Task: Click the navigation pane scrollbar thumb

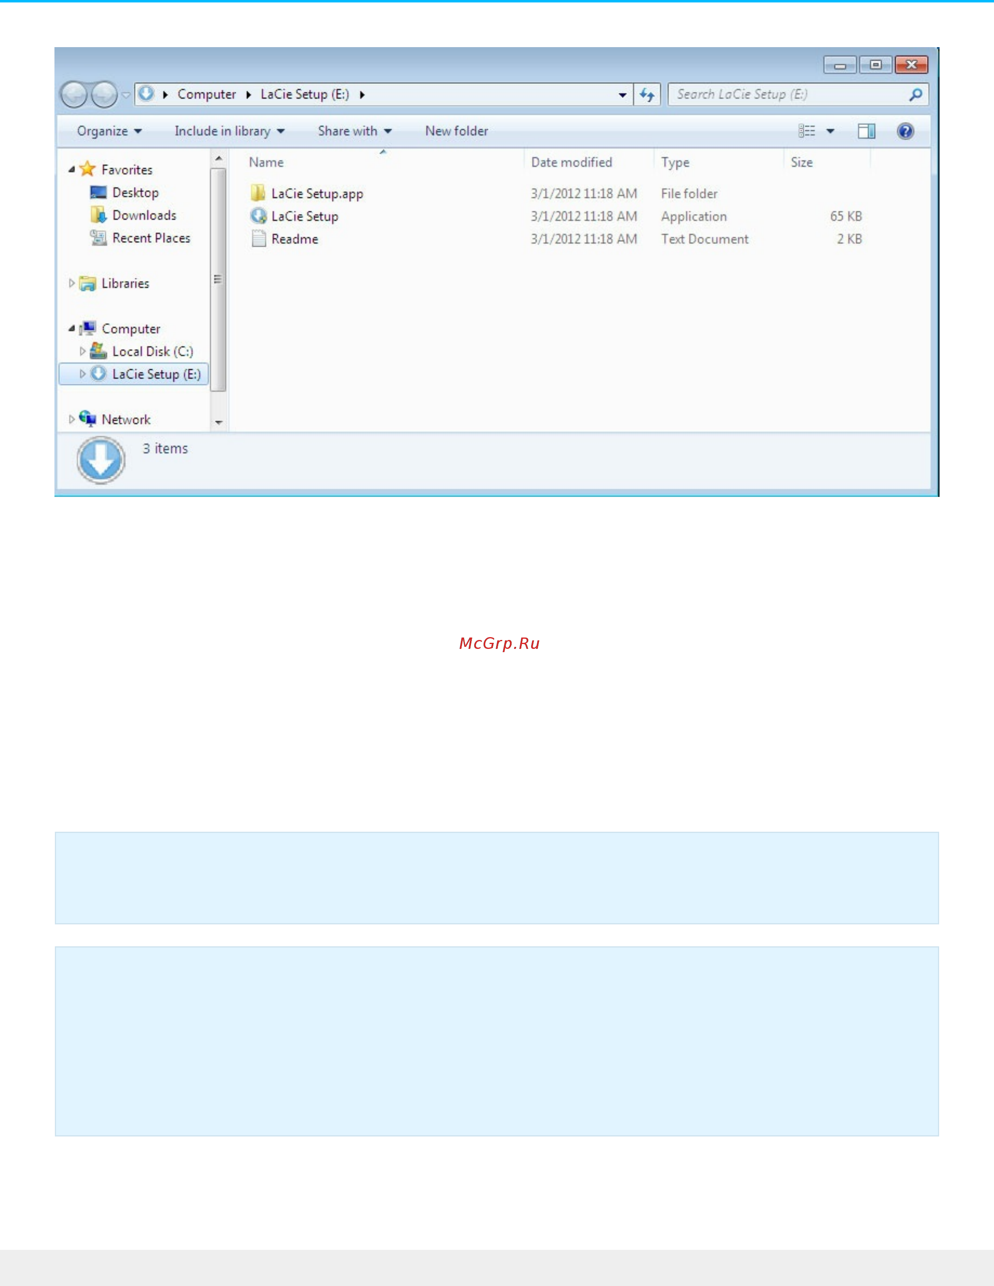Action: 219,280
